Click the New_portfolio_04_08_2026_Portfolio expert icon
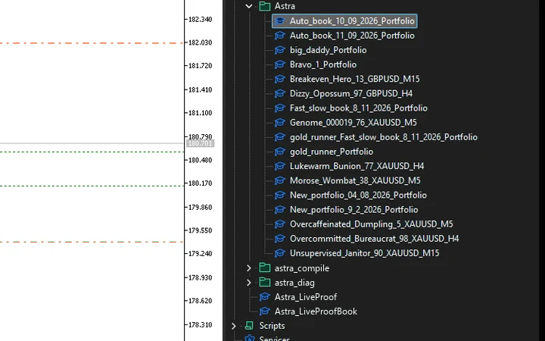Image resolution: width=545 pixels, height=341 pixels. tap(280, 196)
